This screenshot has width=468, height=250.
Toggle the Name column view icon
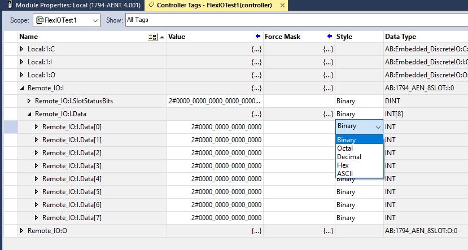pyautogui.click(x=153, y=37)
